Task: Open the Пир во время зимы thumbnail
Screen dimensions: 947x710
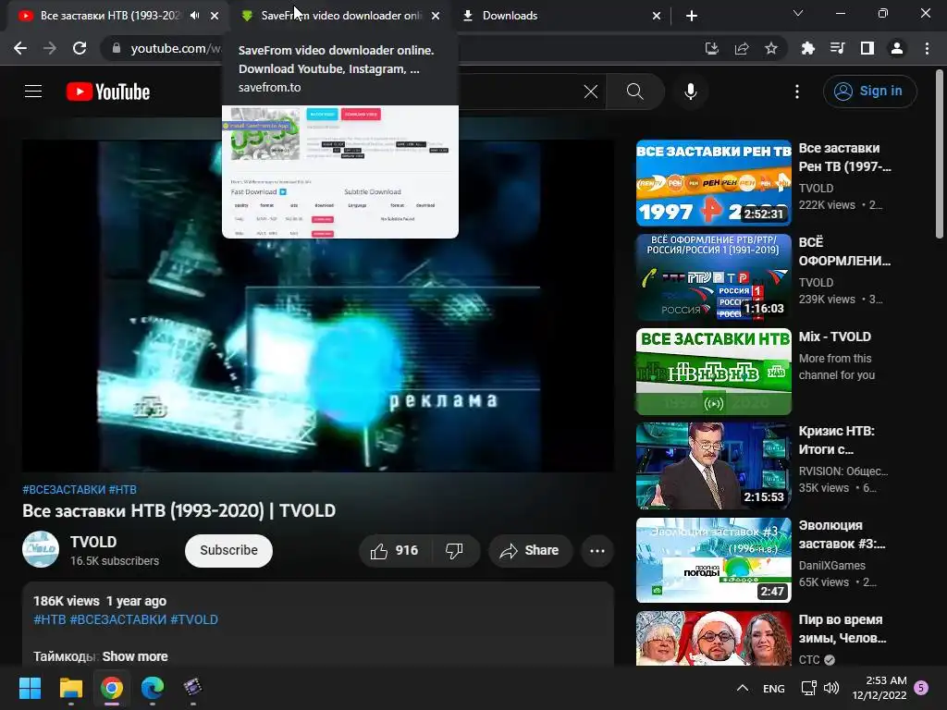Action: click(713, 639)
